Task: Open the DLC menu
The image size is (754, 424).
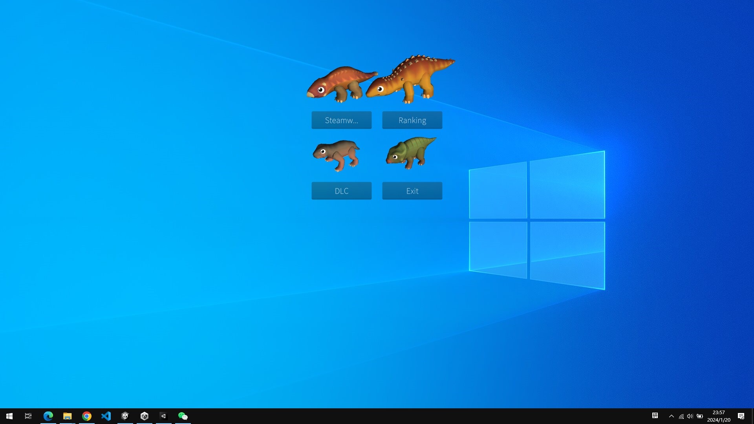Action: coord(341,191)
